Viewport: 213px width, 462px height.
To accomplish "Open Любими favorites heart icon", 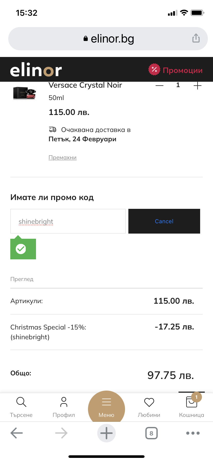I will pos(149,403).
